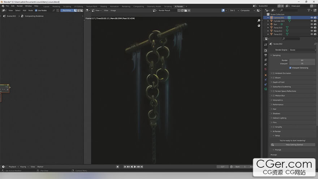Screen dimensions: 318x179
Task: Click the open image folder icon
Action: (x=186, y=10)
